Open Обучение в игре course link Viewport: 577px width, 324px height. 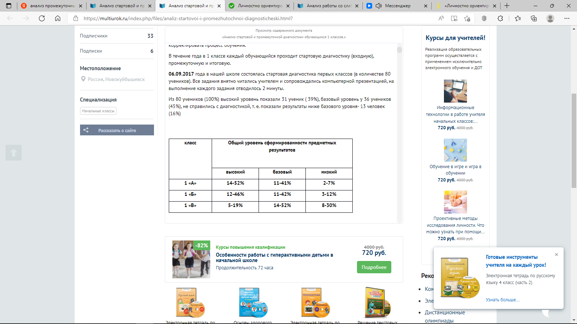pos(455,170)
